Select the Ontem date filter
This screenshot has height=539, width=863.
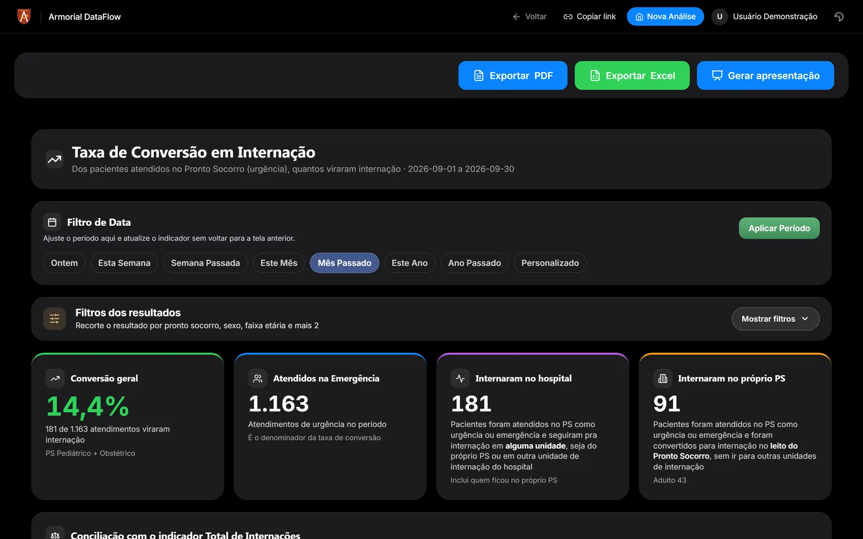[64, 263]
